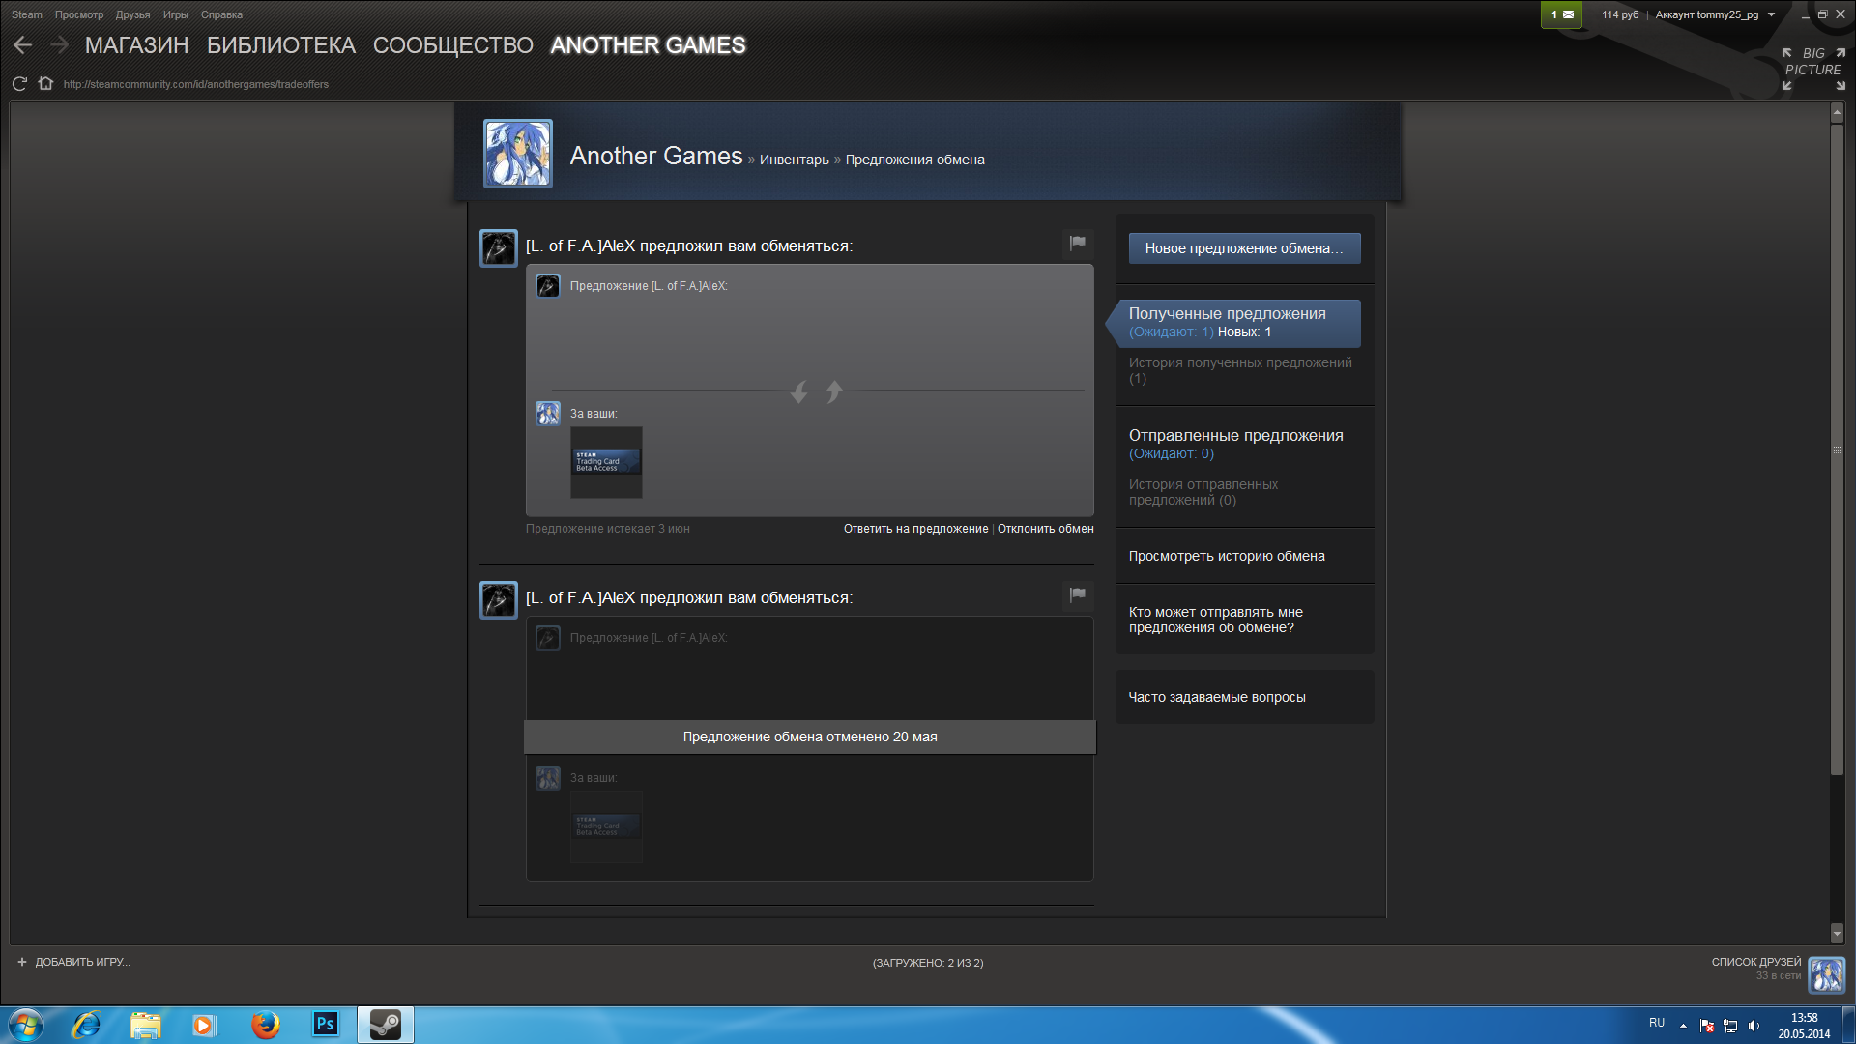Click small AleX avatar inside offer box
The height and width of the screenshot is (1044, 1856).
click(548, 286)
